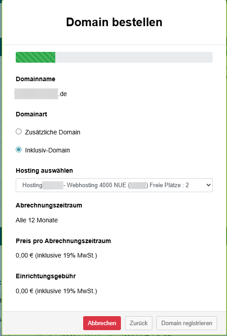
Task: Click the green striped progress bar segment
Action: pos(36,57)
